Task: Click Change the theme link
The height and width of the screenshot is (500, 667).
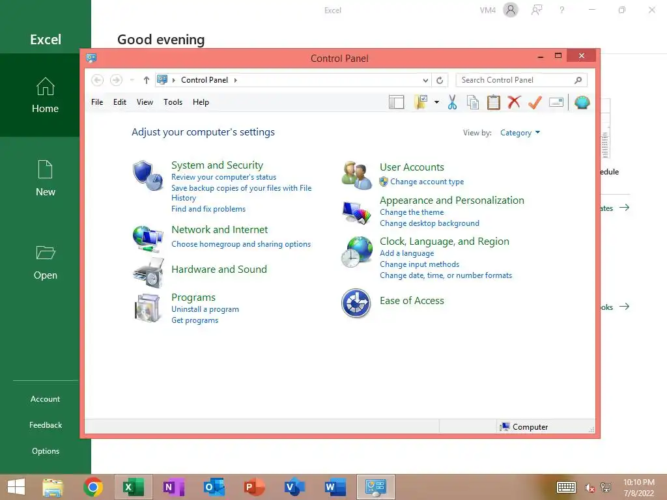Action: click(412, 212)
